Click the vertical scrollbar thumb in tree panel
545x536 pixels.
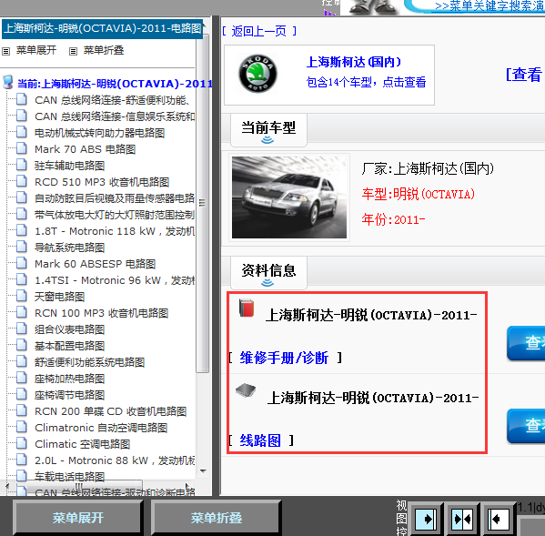coord(202,203)
